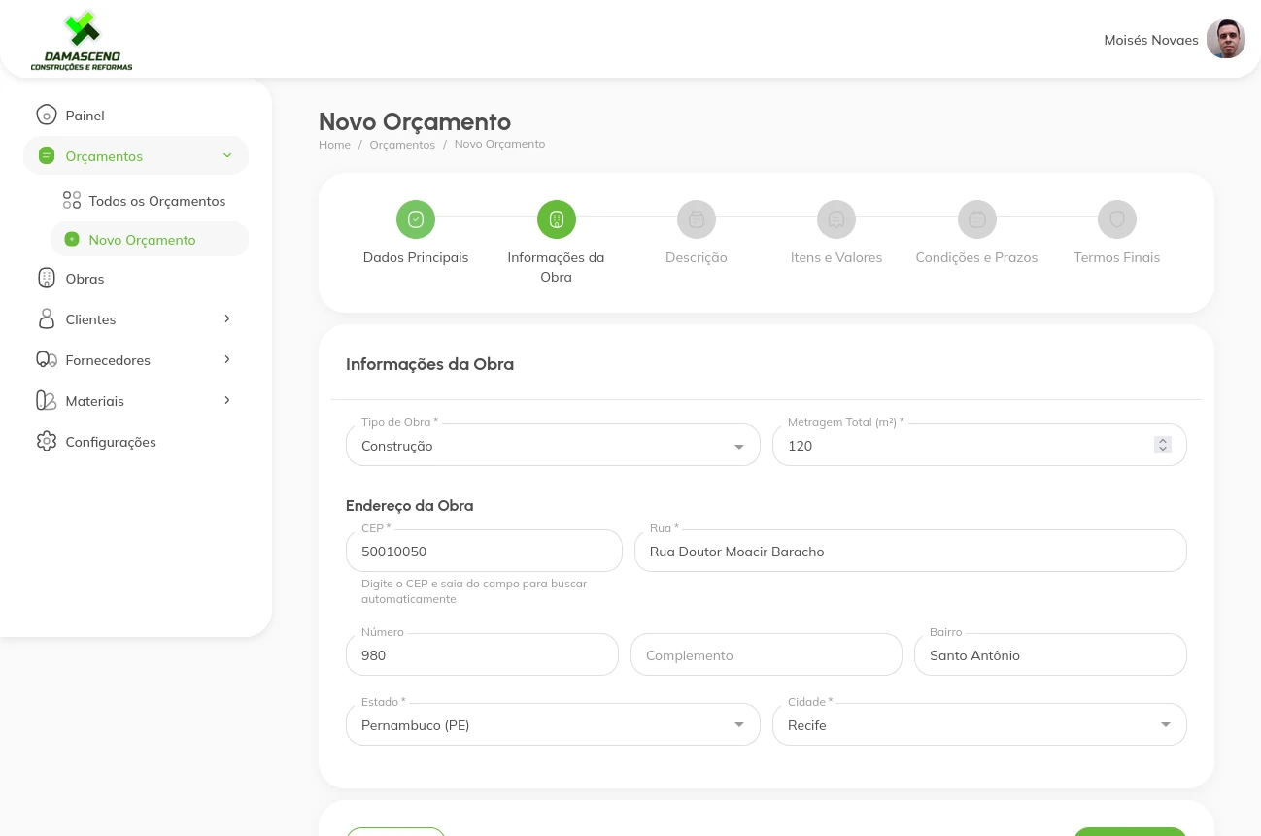This screenshot has height=836, width=1261.
Task: Adjust the Metragem Total stepper arrows
Action: (x=1162, y=445)
